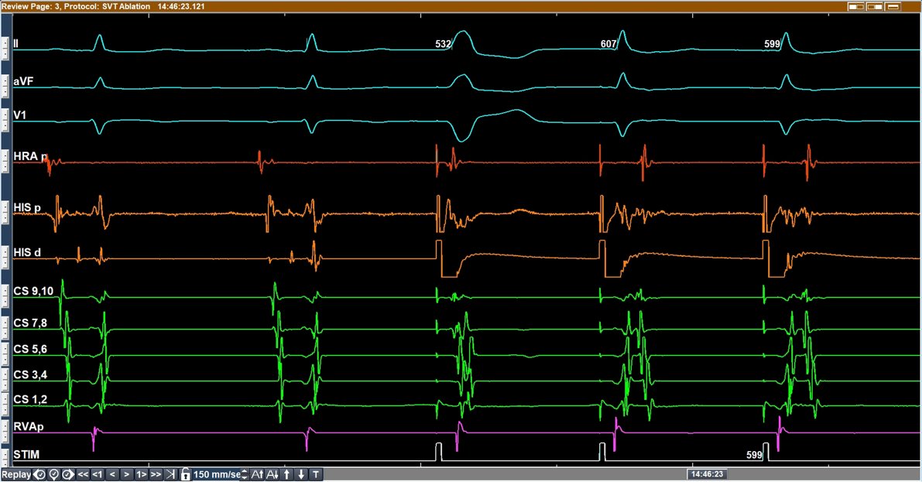Adjust sweep speed using the spinner arrows
922x482 pixels.
pyautogui.click(x=245, y=474)
